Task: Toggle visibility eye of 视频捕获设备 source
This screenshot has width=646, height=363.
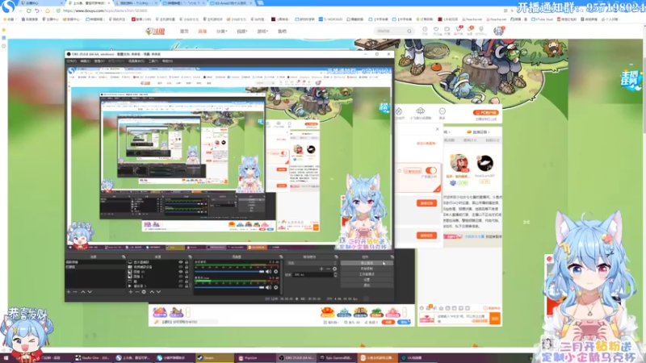Action: pyautogui.click(x=180, y=267)
